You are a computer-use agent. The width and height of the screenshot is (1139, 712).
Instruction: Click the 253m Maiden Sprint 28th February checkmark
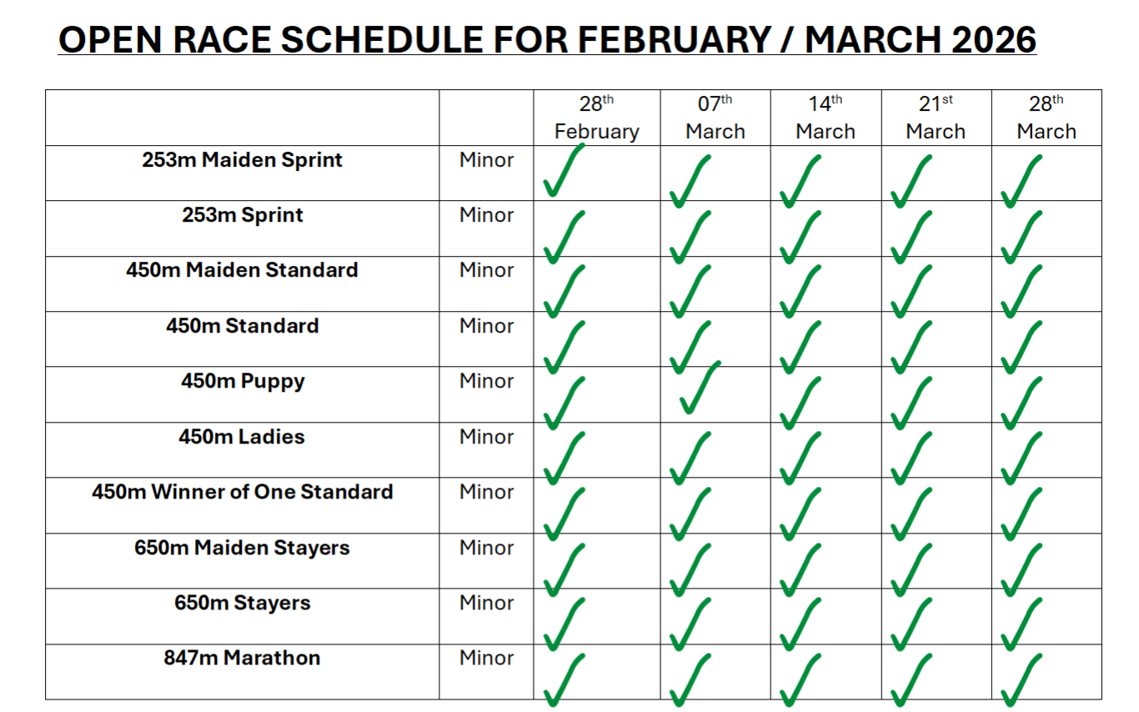point(563,171)
